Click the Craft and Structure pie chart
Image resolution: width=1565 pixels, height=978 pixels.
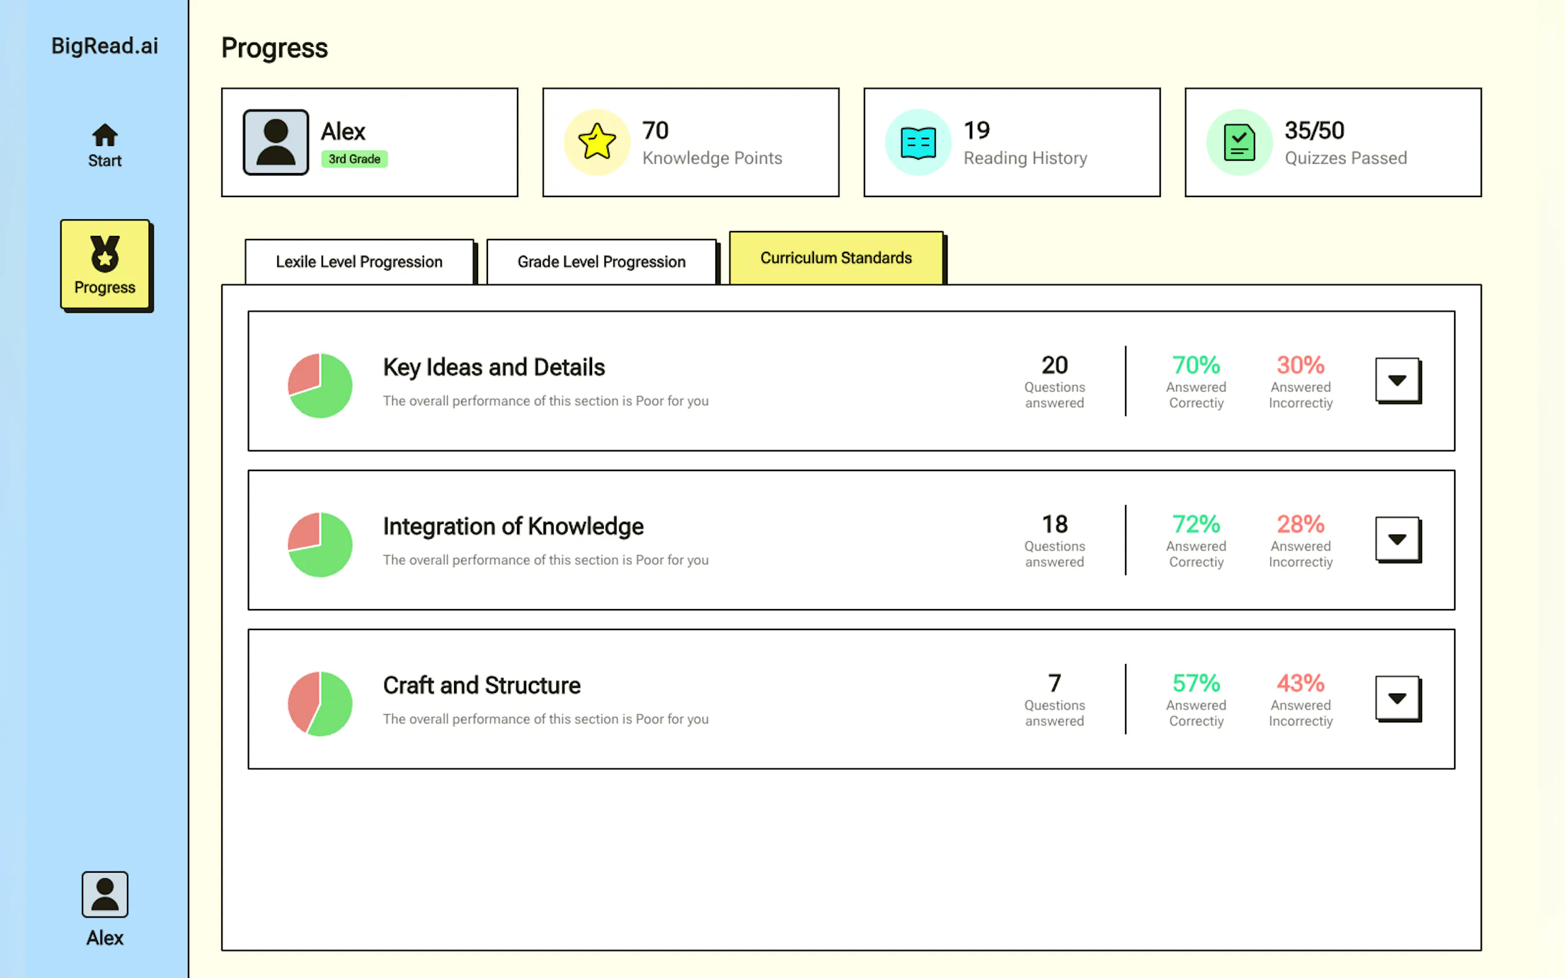click(x=320, y=704)
